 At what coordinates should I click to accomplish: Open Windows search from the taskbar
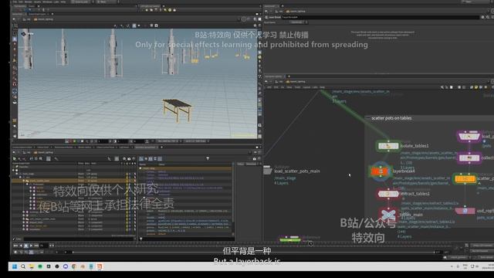coord(23,266)
